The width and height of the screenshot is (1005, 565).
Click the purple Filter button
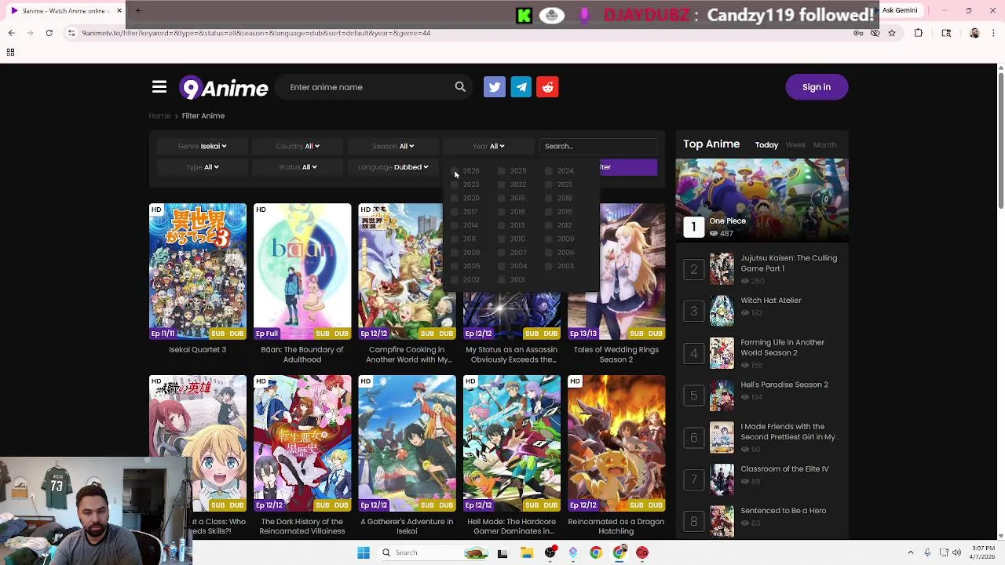pyautogui.click(x=628, y=167)
